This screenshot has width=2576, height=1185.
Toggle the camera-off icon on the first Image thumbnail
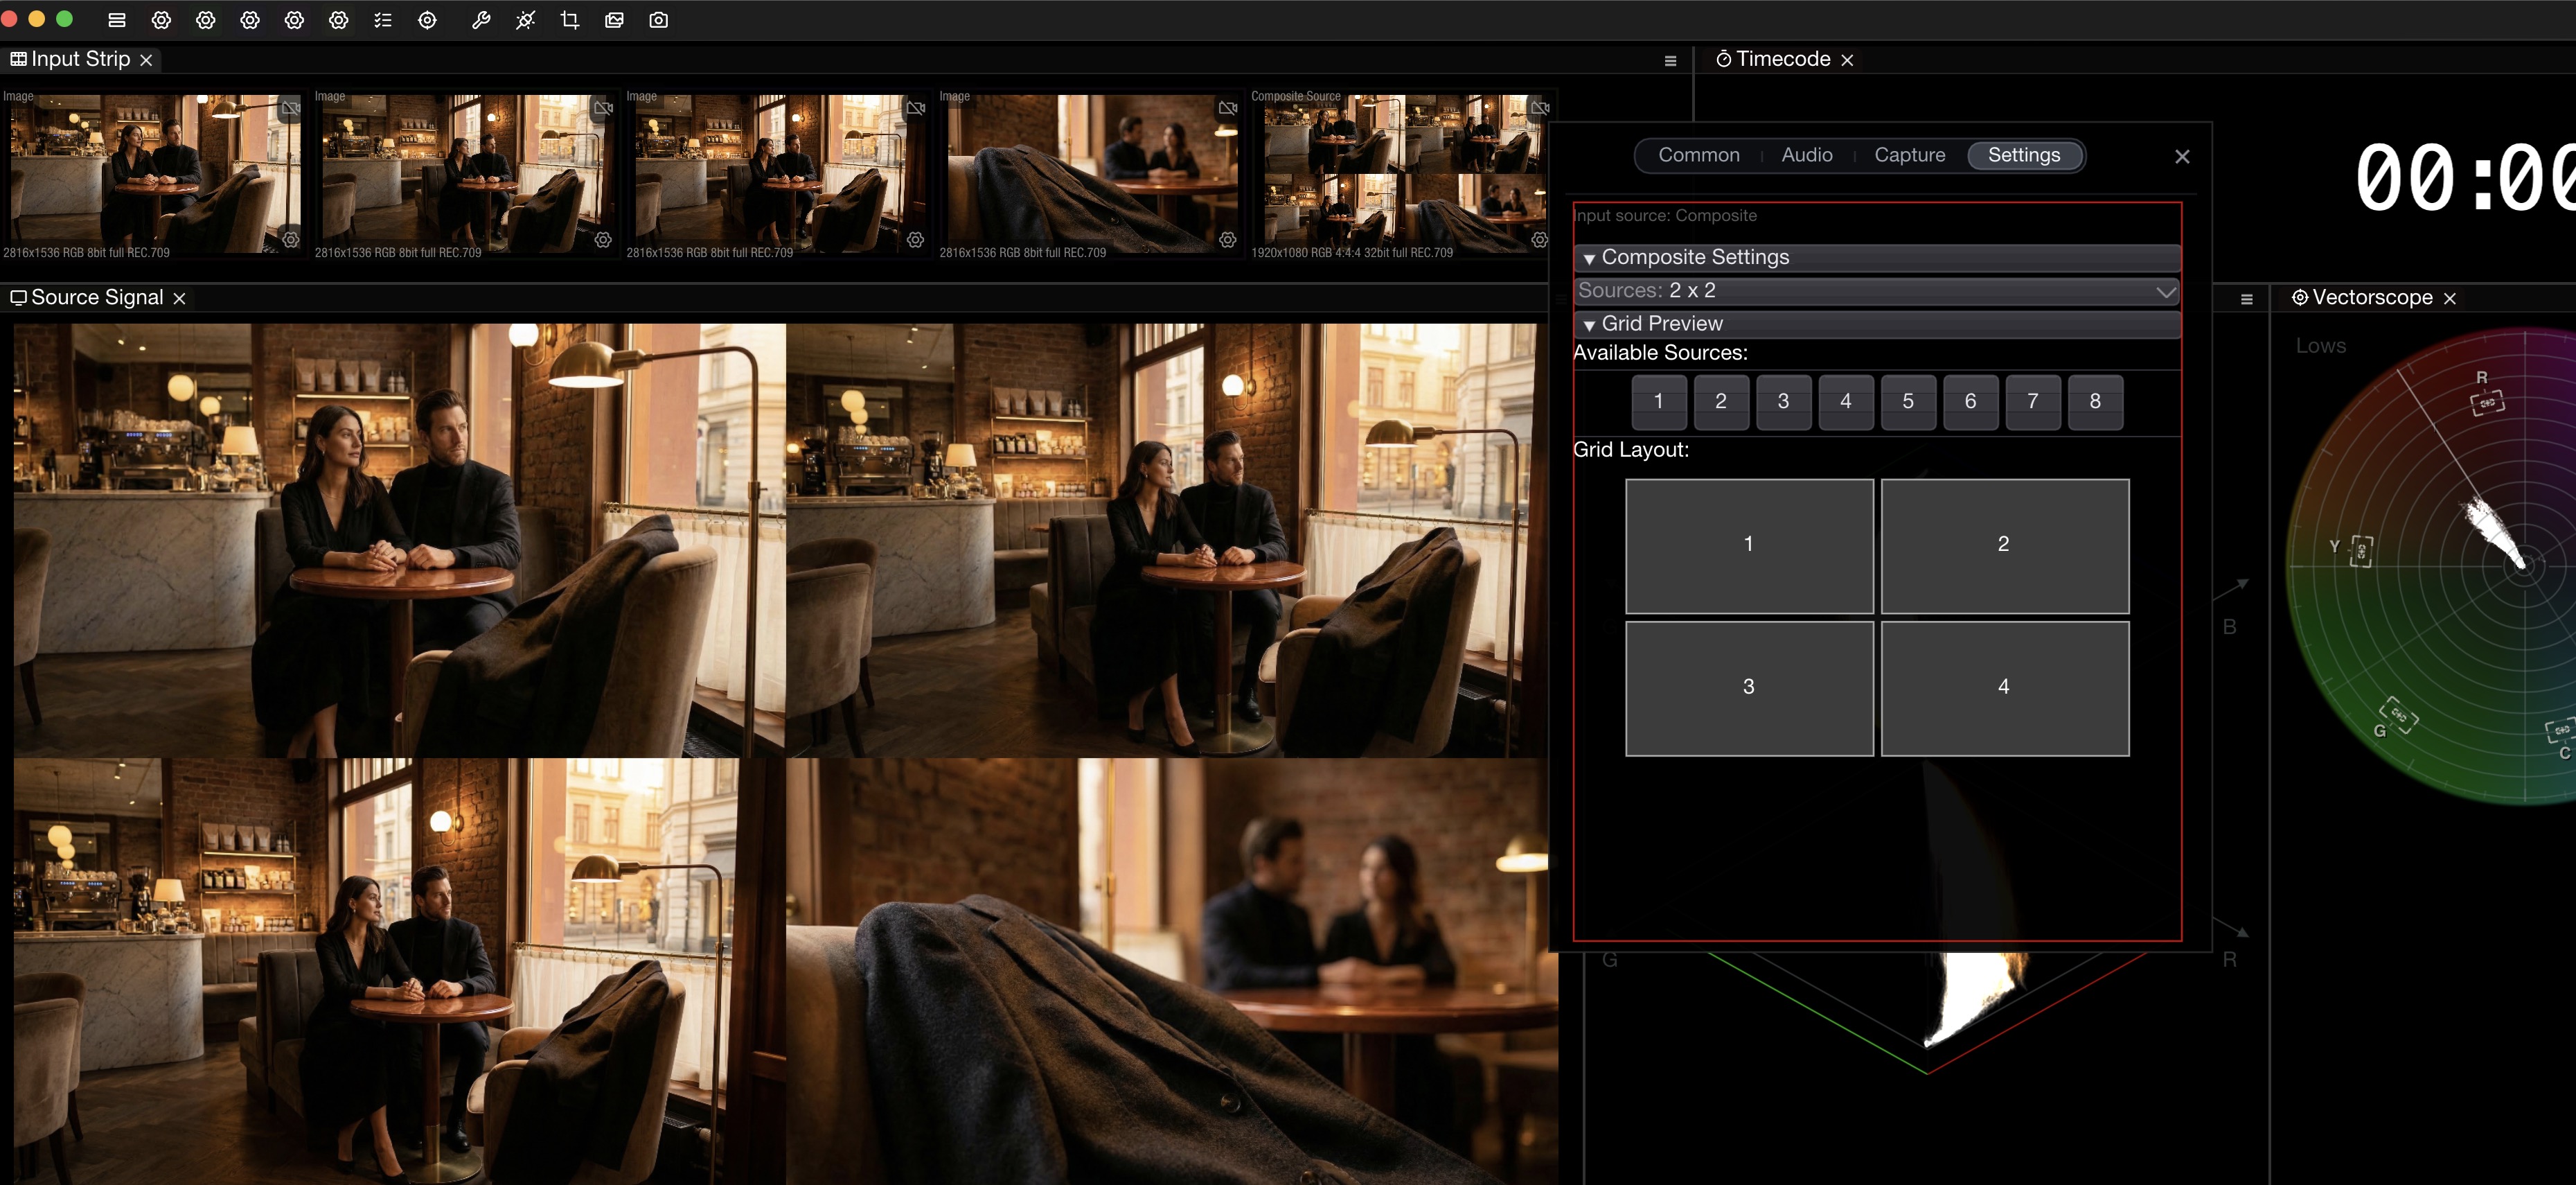(x=290, y=109)
